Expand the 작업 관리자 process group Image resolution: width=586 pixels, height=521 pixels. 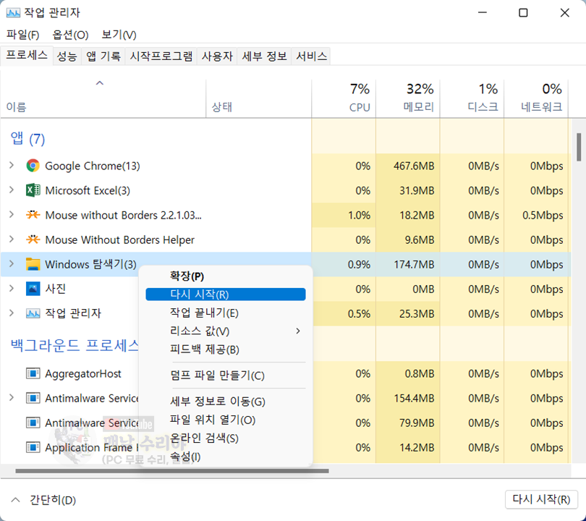pyautogui.click(x=12, y=313)
